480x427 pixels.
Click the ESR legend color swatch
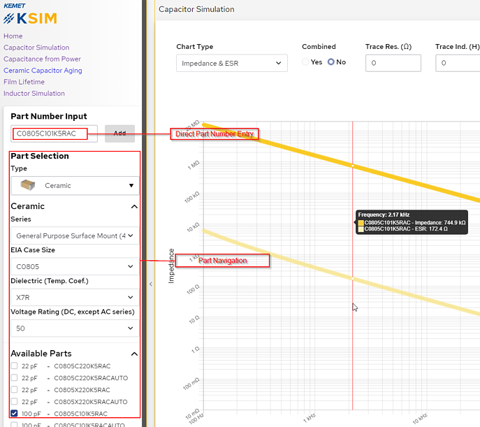pyautogui.click(x=361, y=229)
